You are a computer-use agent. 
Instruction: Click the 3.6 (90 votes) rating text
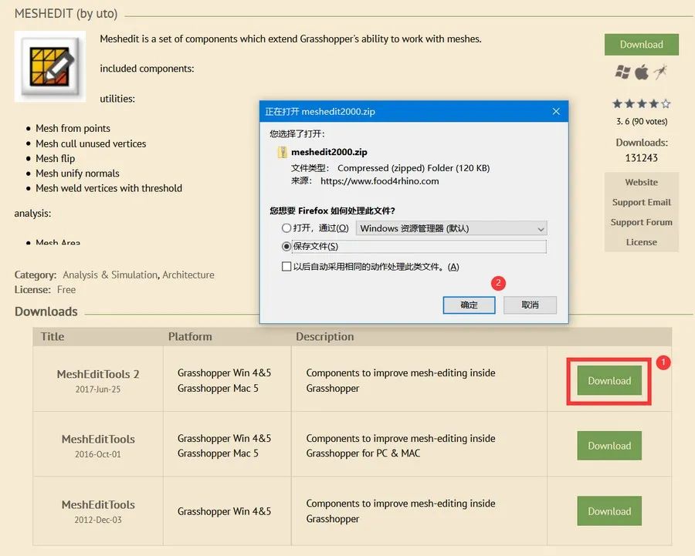click(x=642, y=121)
